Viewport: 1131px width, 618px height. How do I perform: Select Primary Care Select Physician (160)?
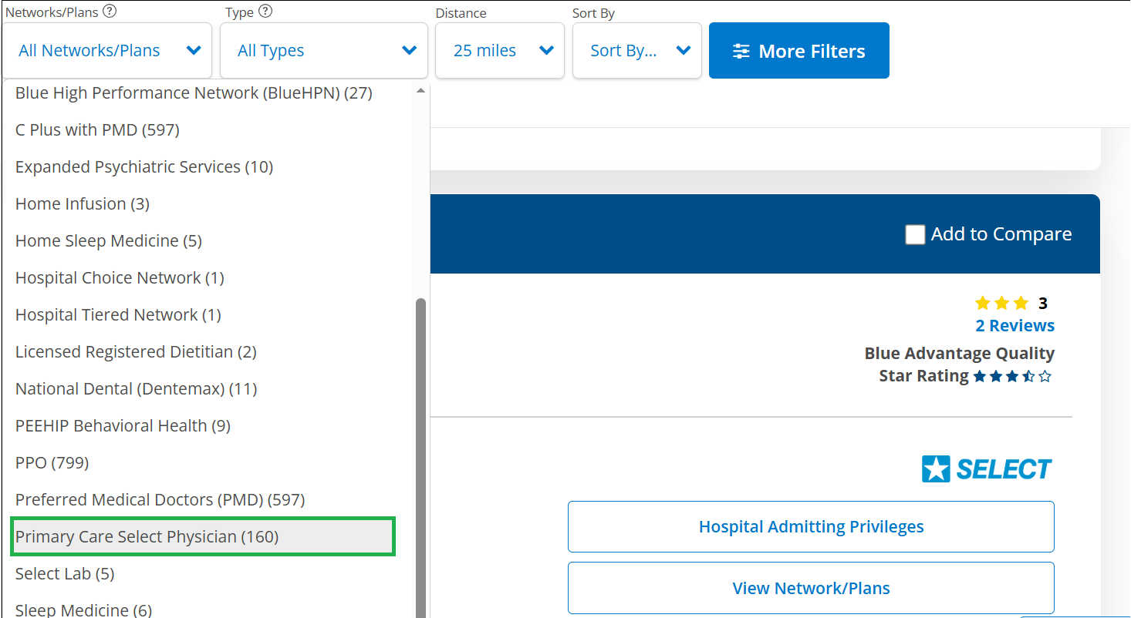[147, 536]
